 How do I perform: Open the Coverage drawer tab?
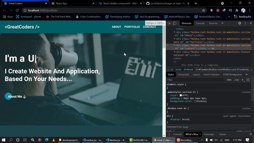pos(209,134)
